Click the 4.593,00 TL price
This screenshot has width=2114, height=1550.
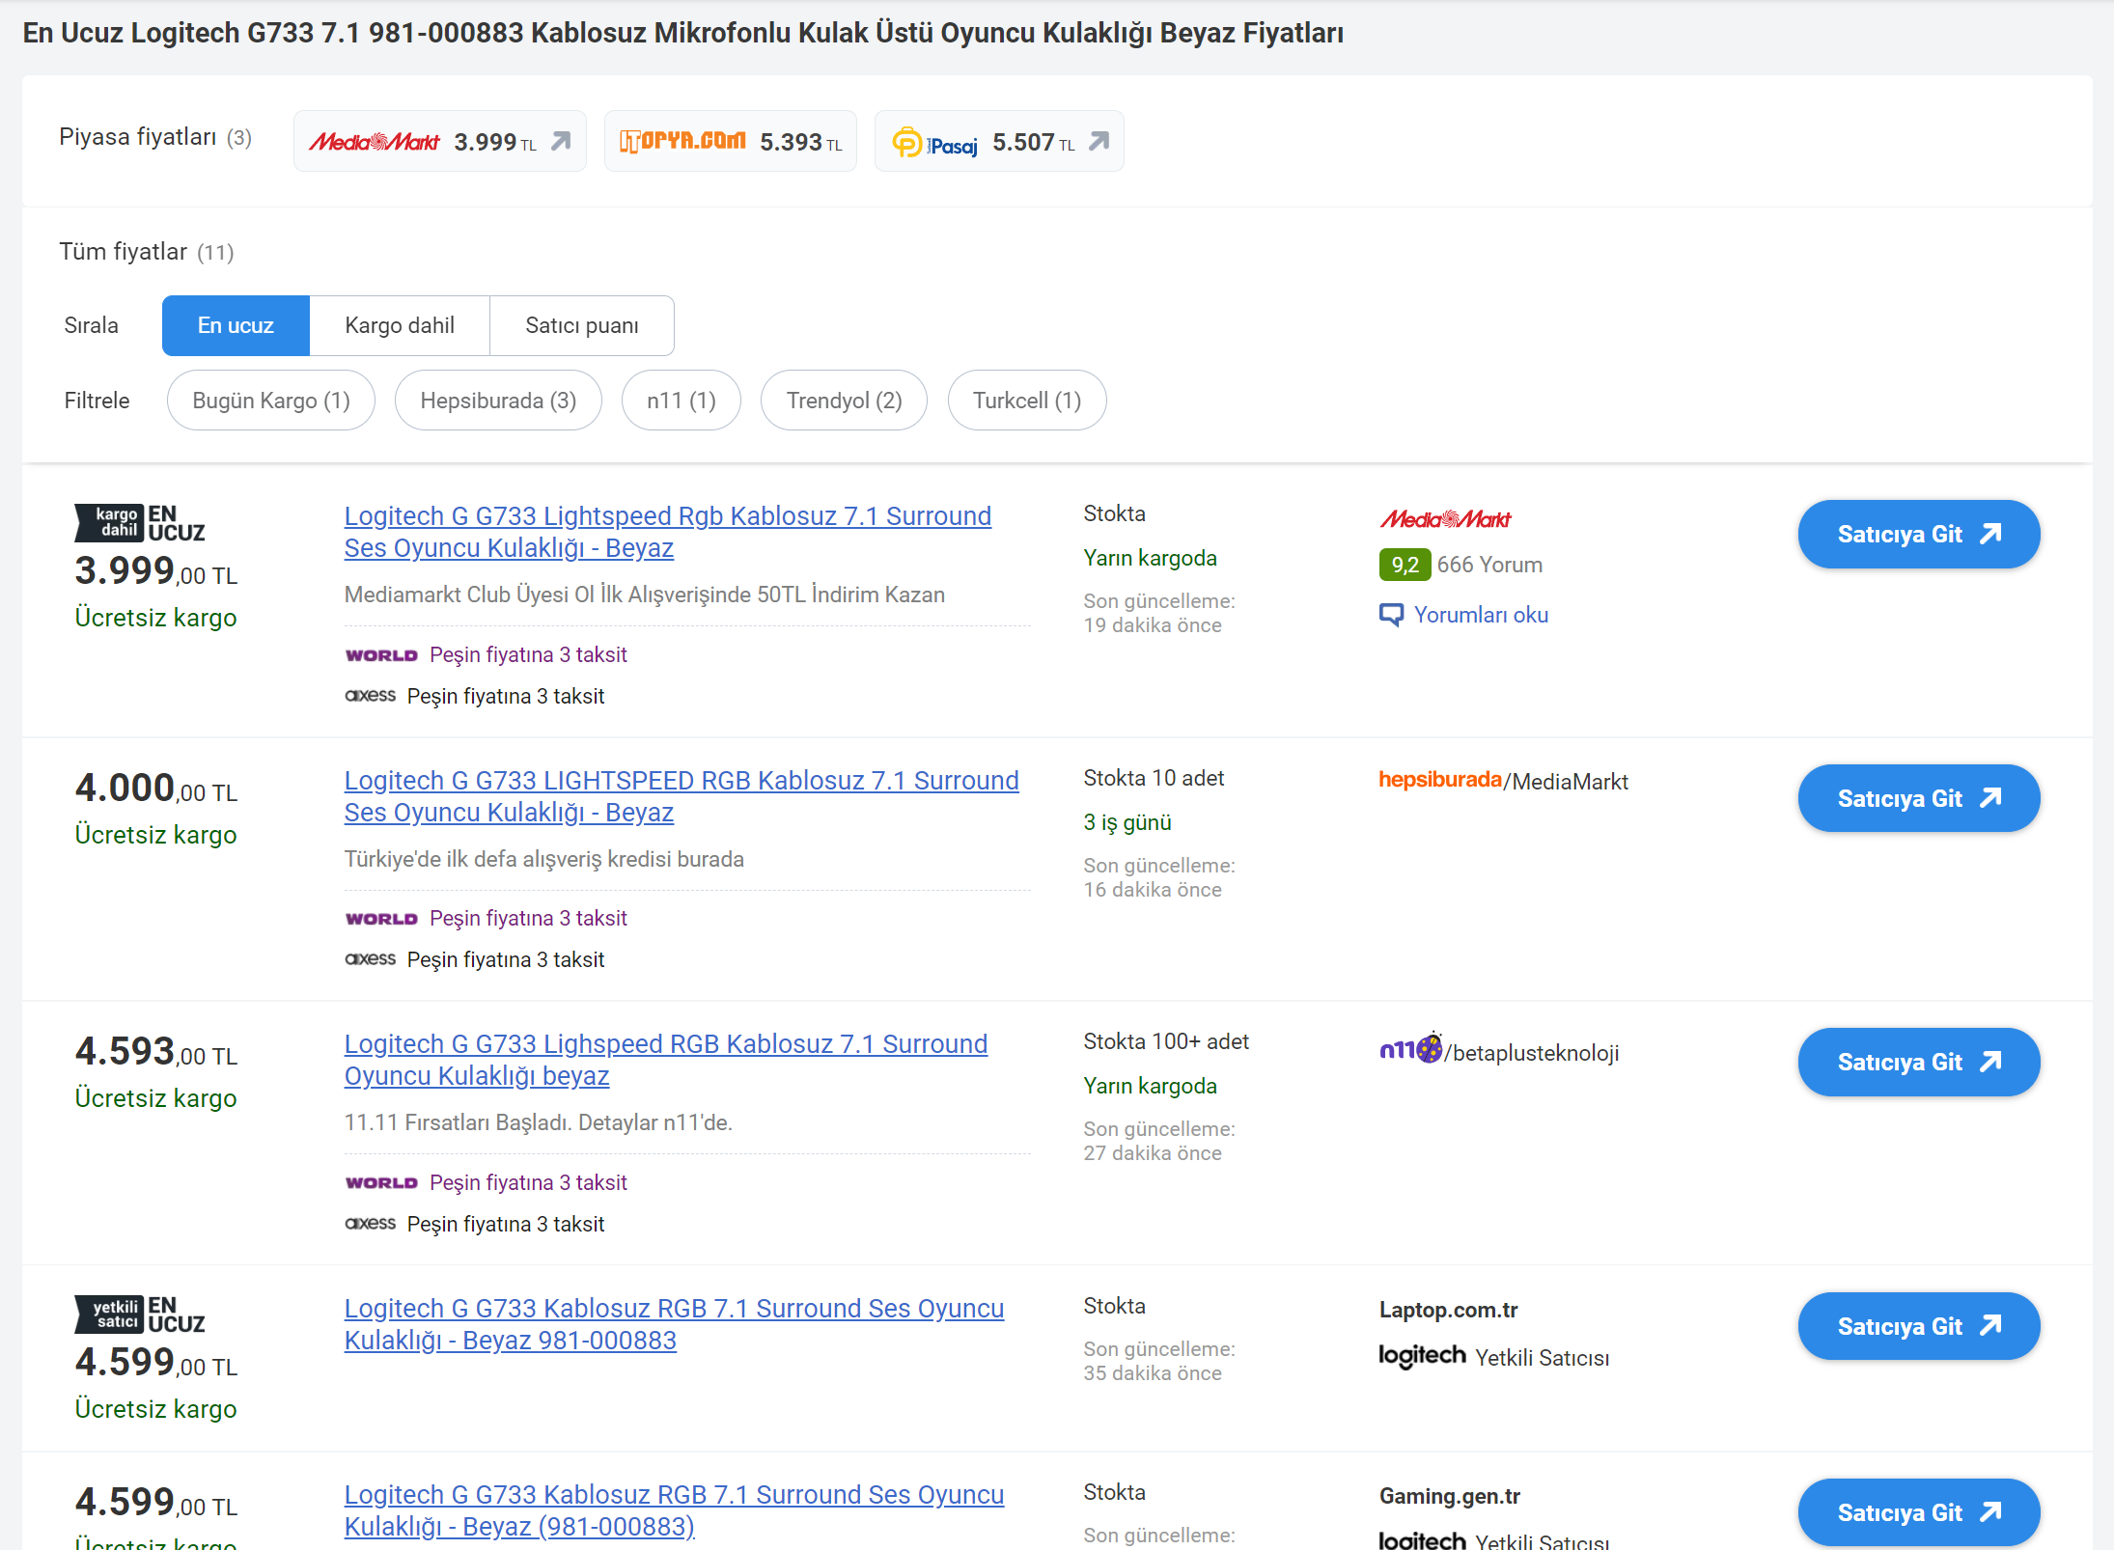click(156, 1052)
